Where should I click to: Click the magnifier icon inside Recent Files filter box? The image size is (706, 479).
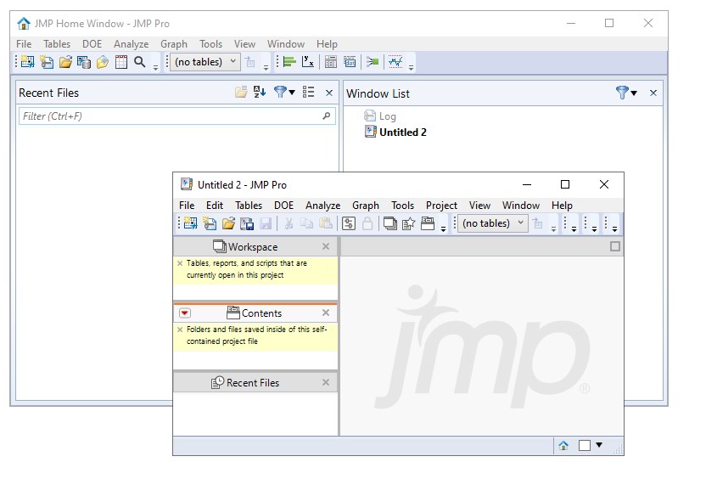pos(327,116)
